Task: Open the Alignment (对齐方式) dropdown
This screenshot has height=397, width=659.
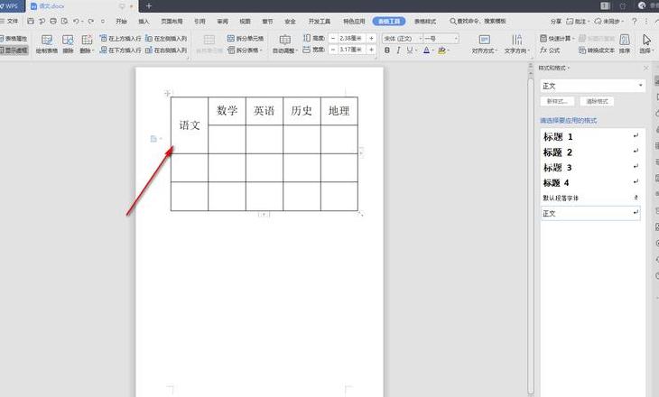Action: (485, 44)
